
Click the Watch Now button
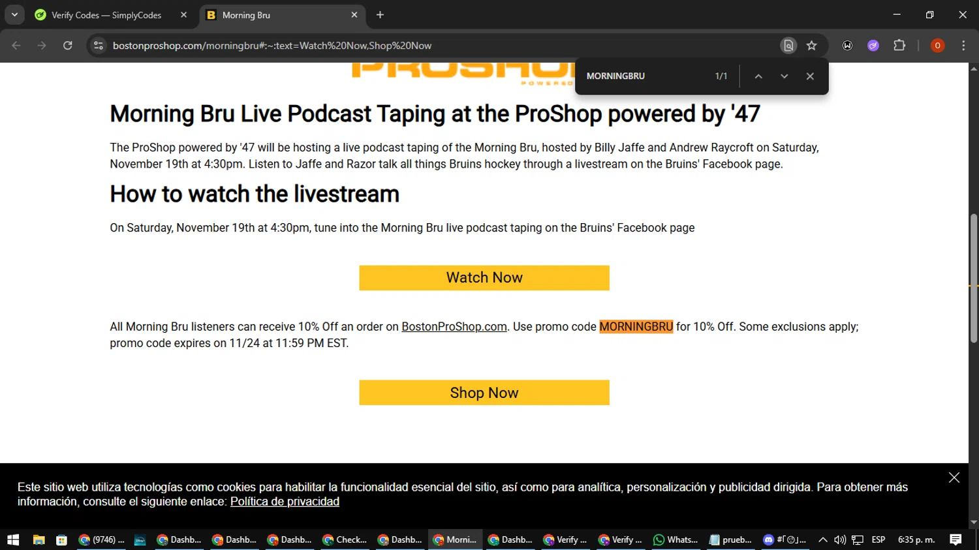point(484,278)
